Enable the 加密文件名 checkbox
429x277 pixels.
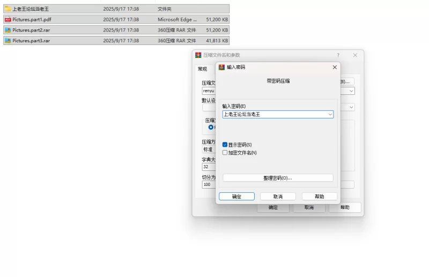225,153
